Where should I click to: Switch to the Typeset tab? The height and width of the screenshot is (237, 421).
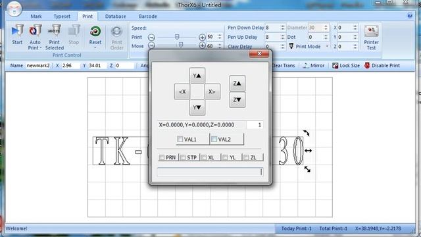tap(62, 16)
